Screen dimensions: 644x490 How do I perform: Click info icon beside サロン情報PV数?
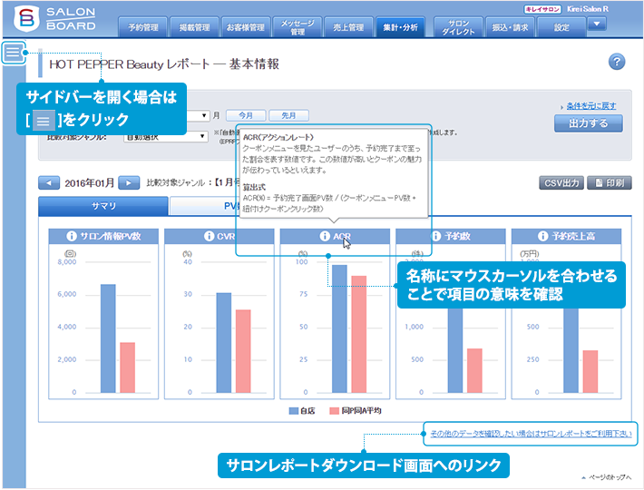[70, 236]
